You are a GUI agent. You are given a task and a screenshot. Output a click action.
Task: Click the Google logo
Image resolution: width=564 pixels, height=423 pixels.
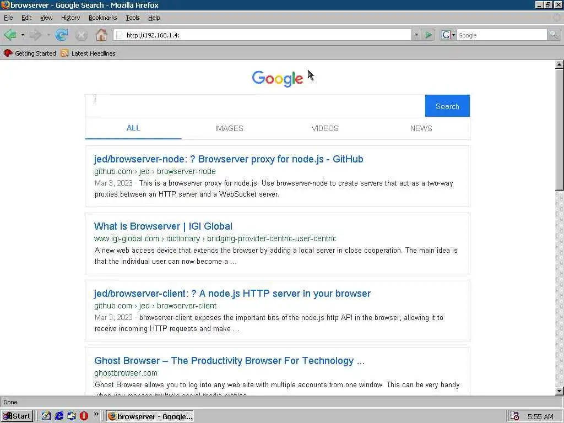pos(278,78)
